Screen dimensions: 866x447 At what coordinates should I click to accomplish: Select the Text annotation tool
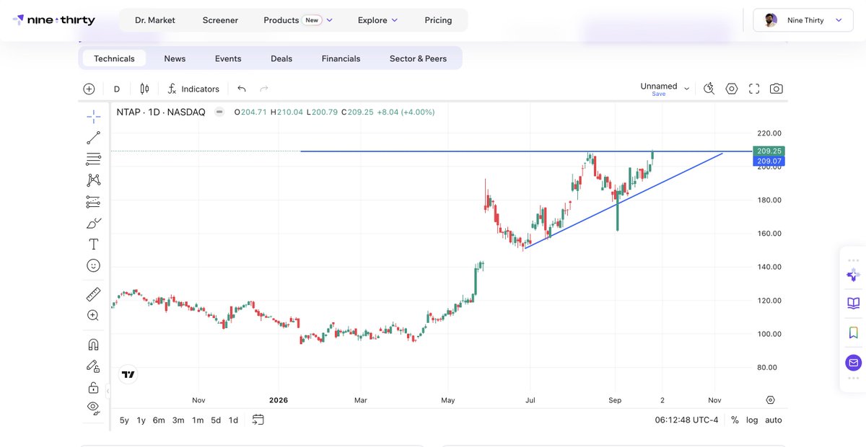[x=93, y=244]
